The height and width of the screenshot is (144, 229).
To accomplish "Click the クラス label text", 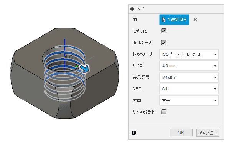I will [x=137, y=89].
